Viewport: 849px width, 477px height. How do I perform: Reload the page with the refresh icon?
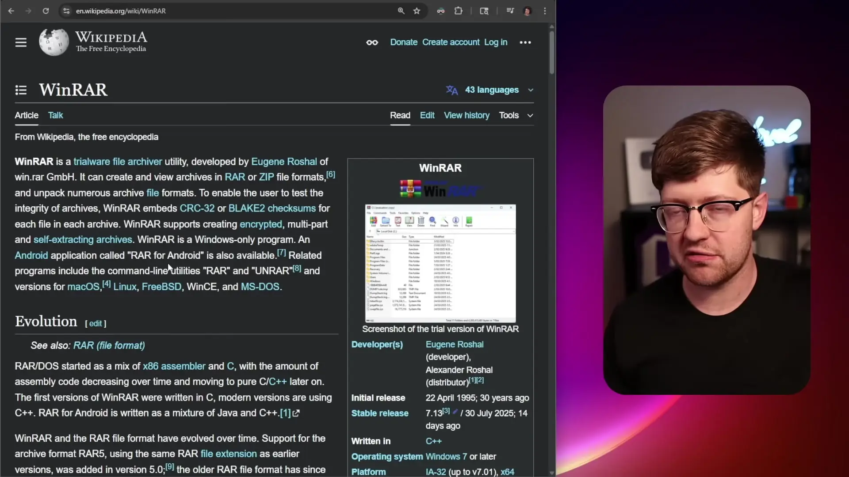[46, 11]
